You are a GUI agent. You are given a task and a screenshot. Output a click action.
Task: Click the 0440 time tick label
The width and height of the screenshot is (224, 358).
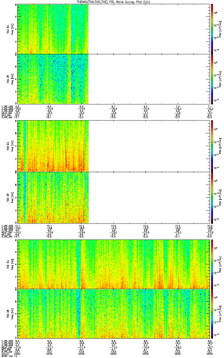(x=82, y=353)
